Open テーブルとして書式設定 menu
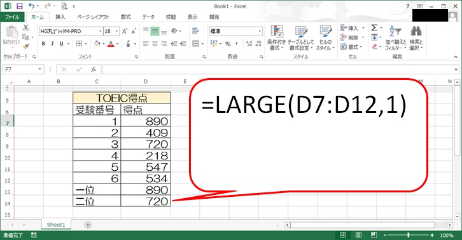The height and width of the screenshot is (240, 462). pos(300,37)
